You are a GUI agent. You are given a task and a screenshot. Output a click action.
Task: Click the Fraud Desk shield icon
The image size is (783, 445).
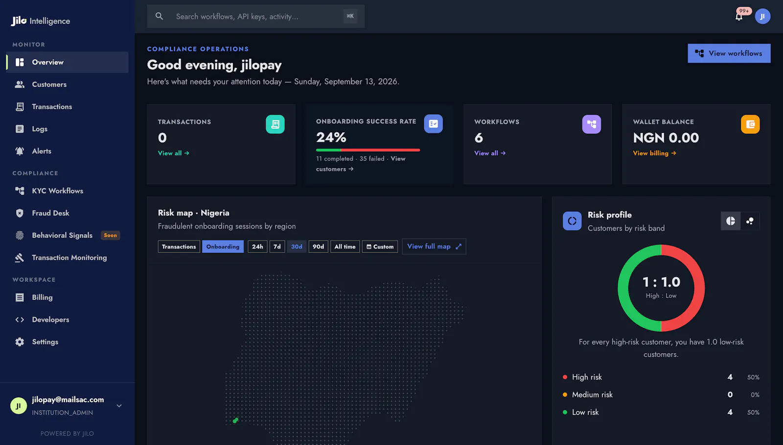20,213
